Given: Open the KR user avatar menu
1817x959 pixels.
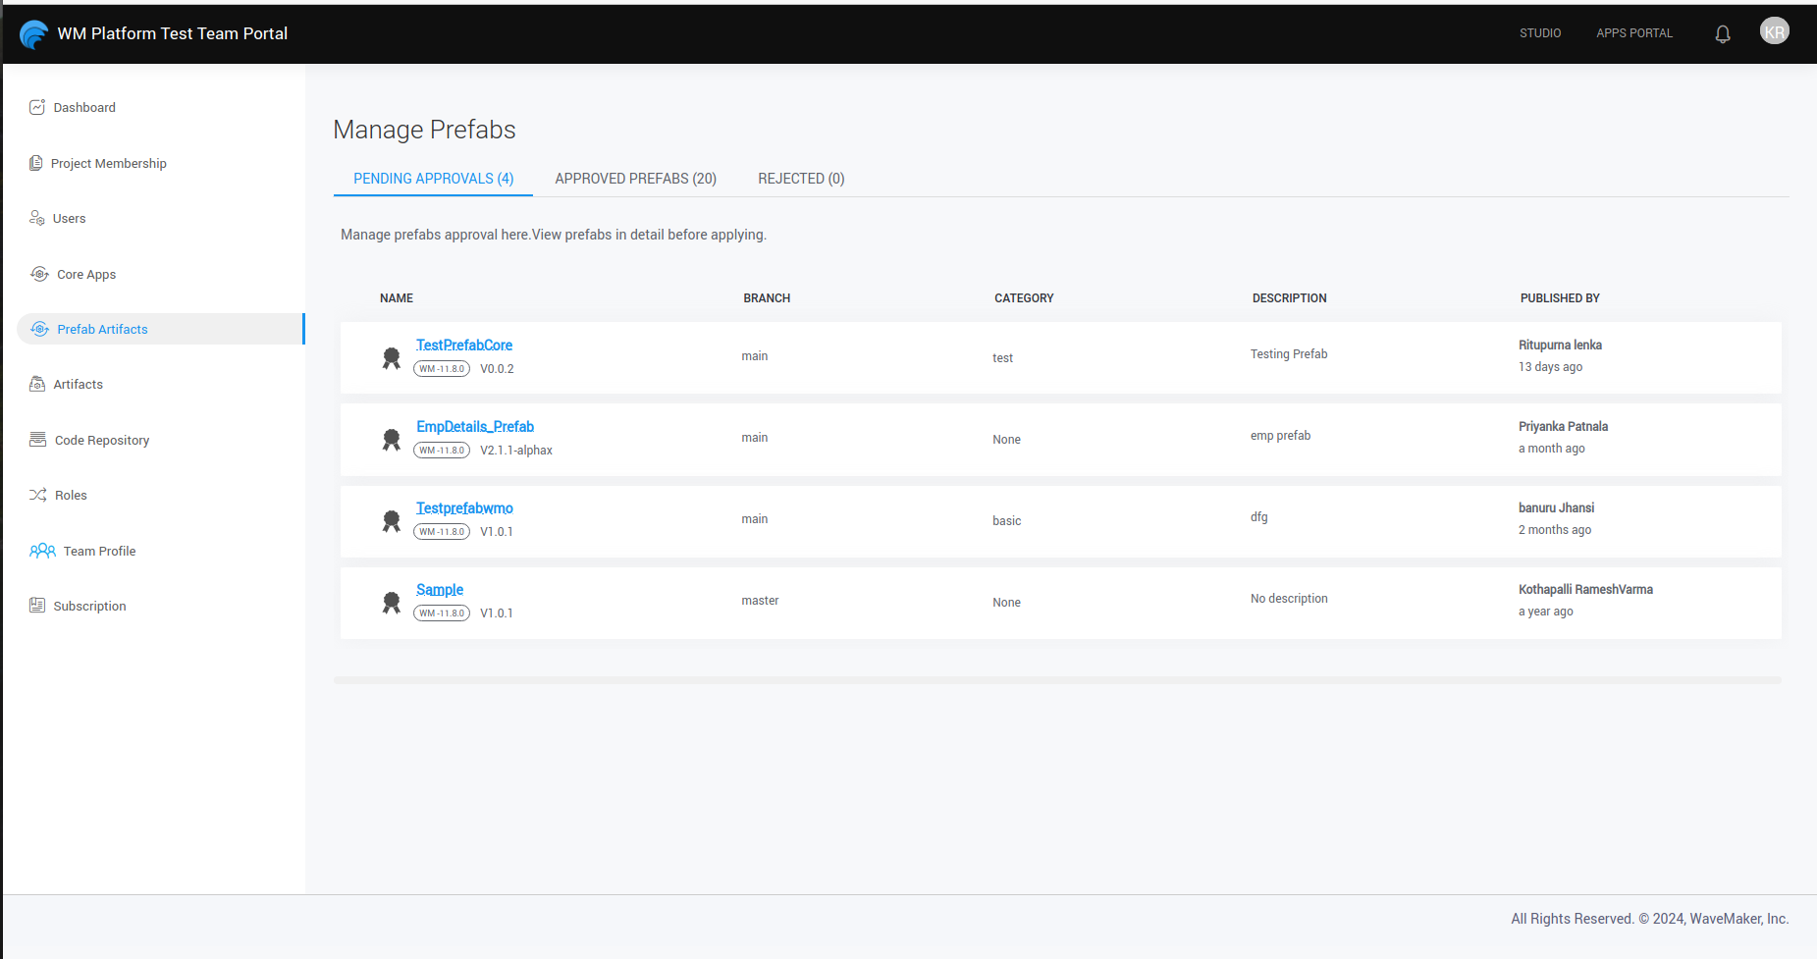Looking at the screenshot, I should [1774, 32].
